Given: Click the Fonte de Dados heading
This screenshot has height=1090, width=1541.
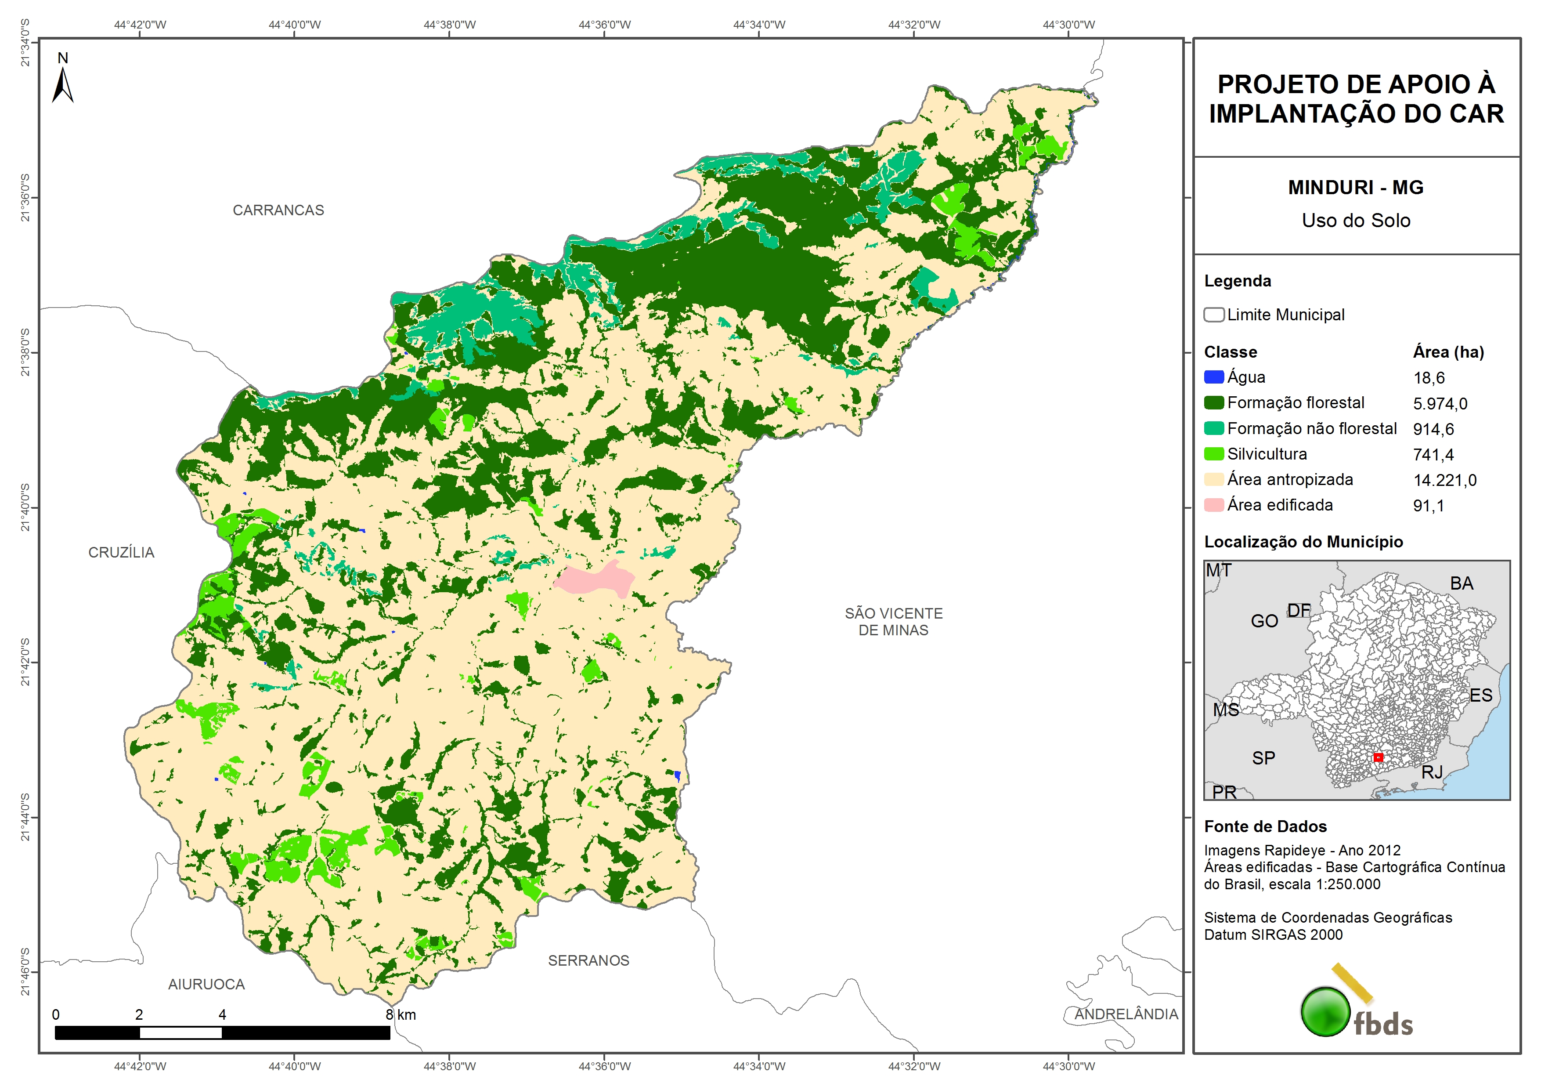Looking at the screenshot, I should (x=1265, y=826).
